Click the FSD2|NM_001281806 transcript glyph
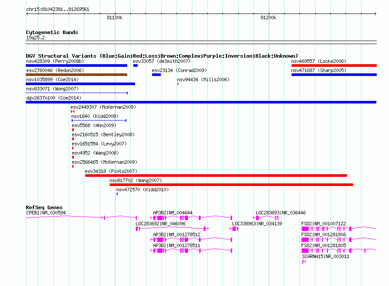The width and height of the screenshot is (389, 286). (x=339, y=240)
